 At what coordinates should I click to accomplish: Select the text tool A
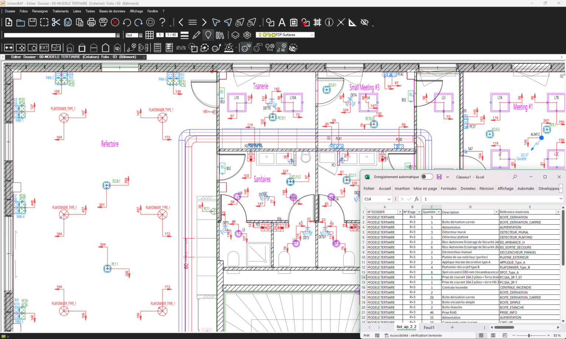[282, 22]
